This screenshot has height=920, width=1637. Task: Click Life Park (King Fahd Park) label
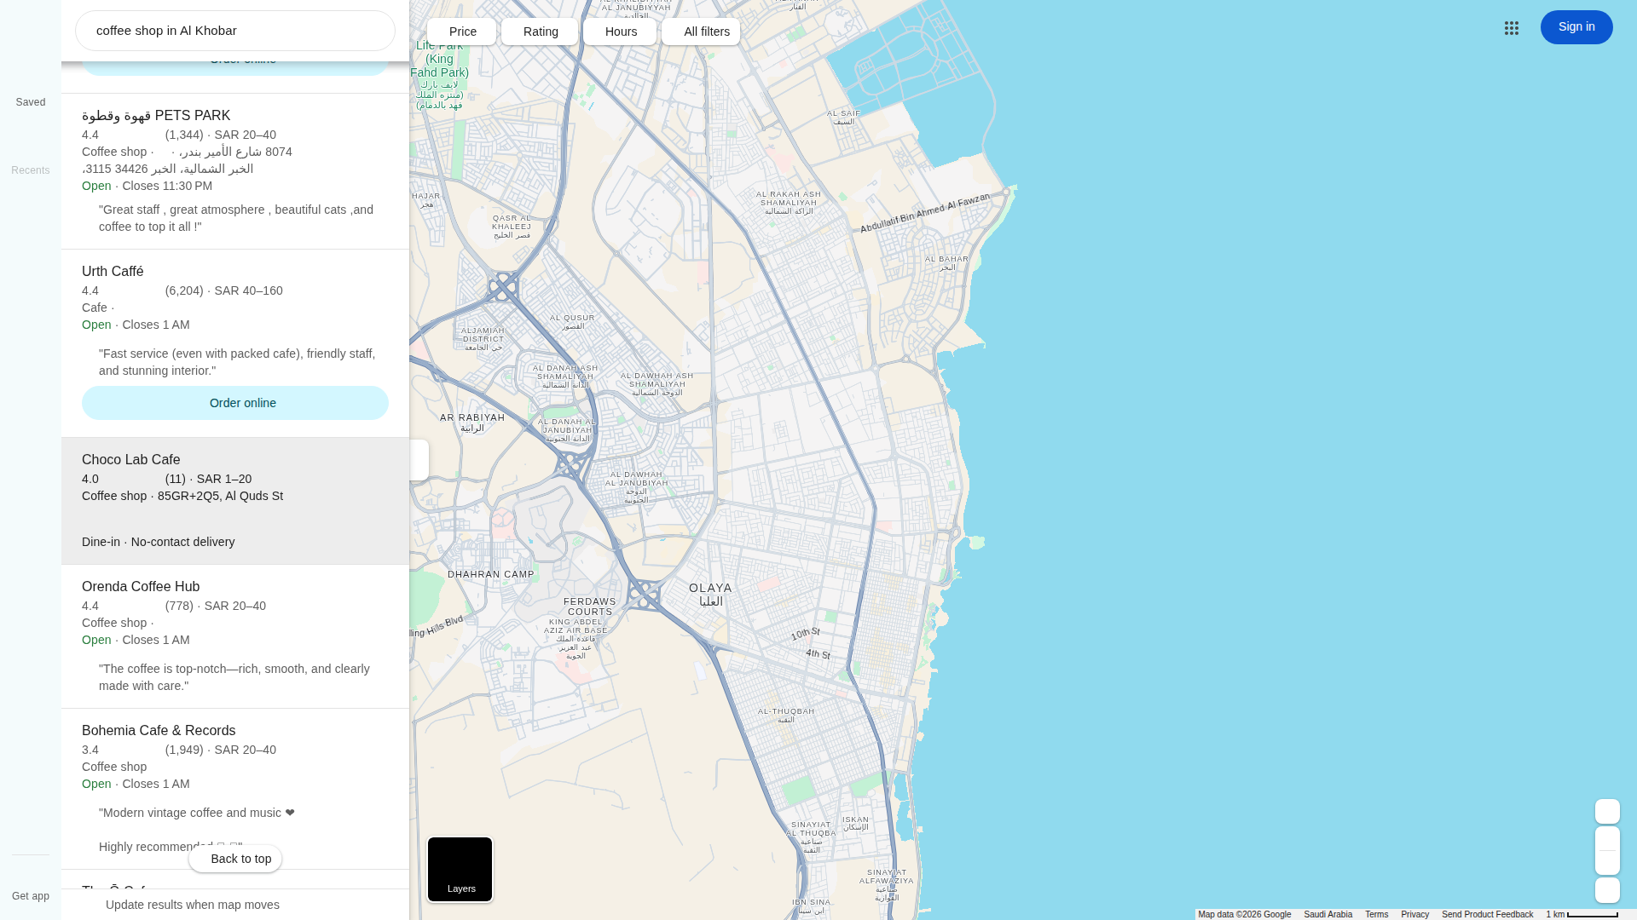(x=440, y=75)
